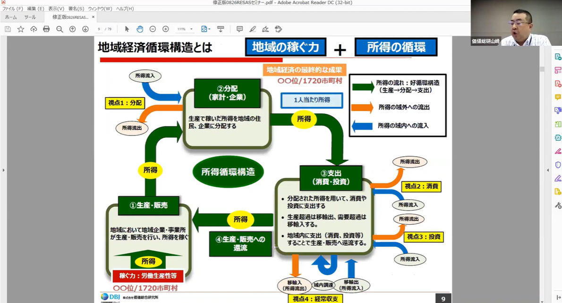Click the 所得循環構造 green oval

[x=228, y=172]
